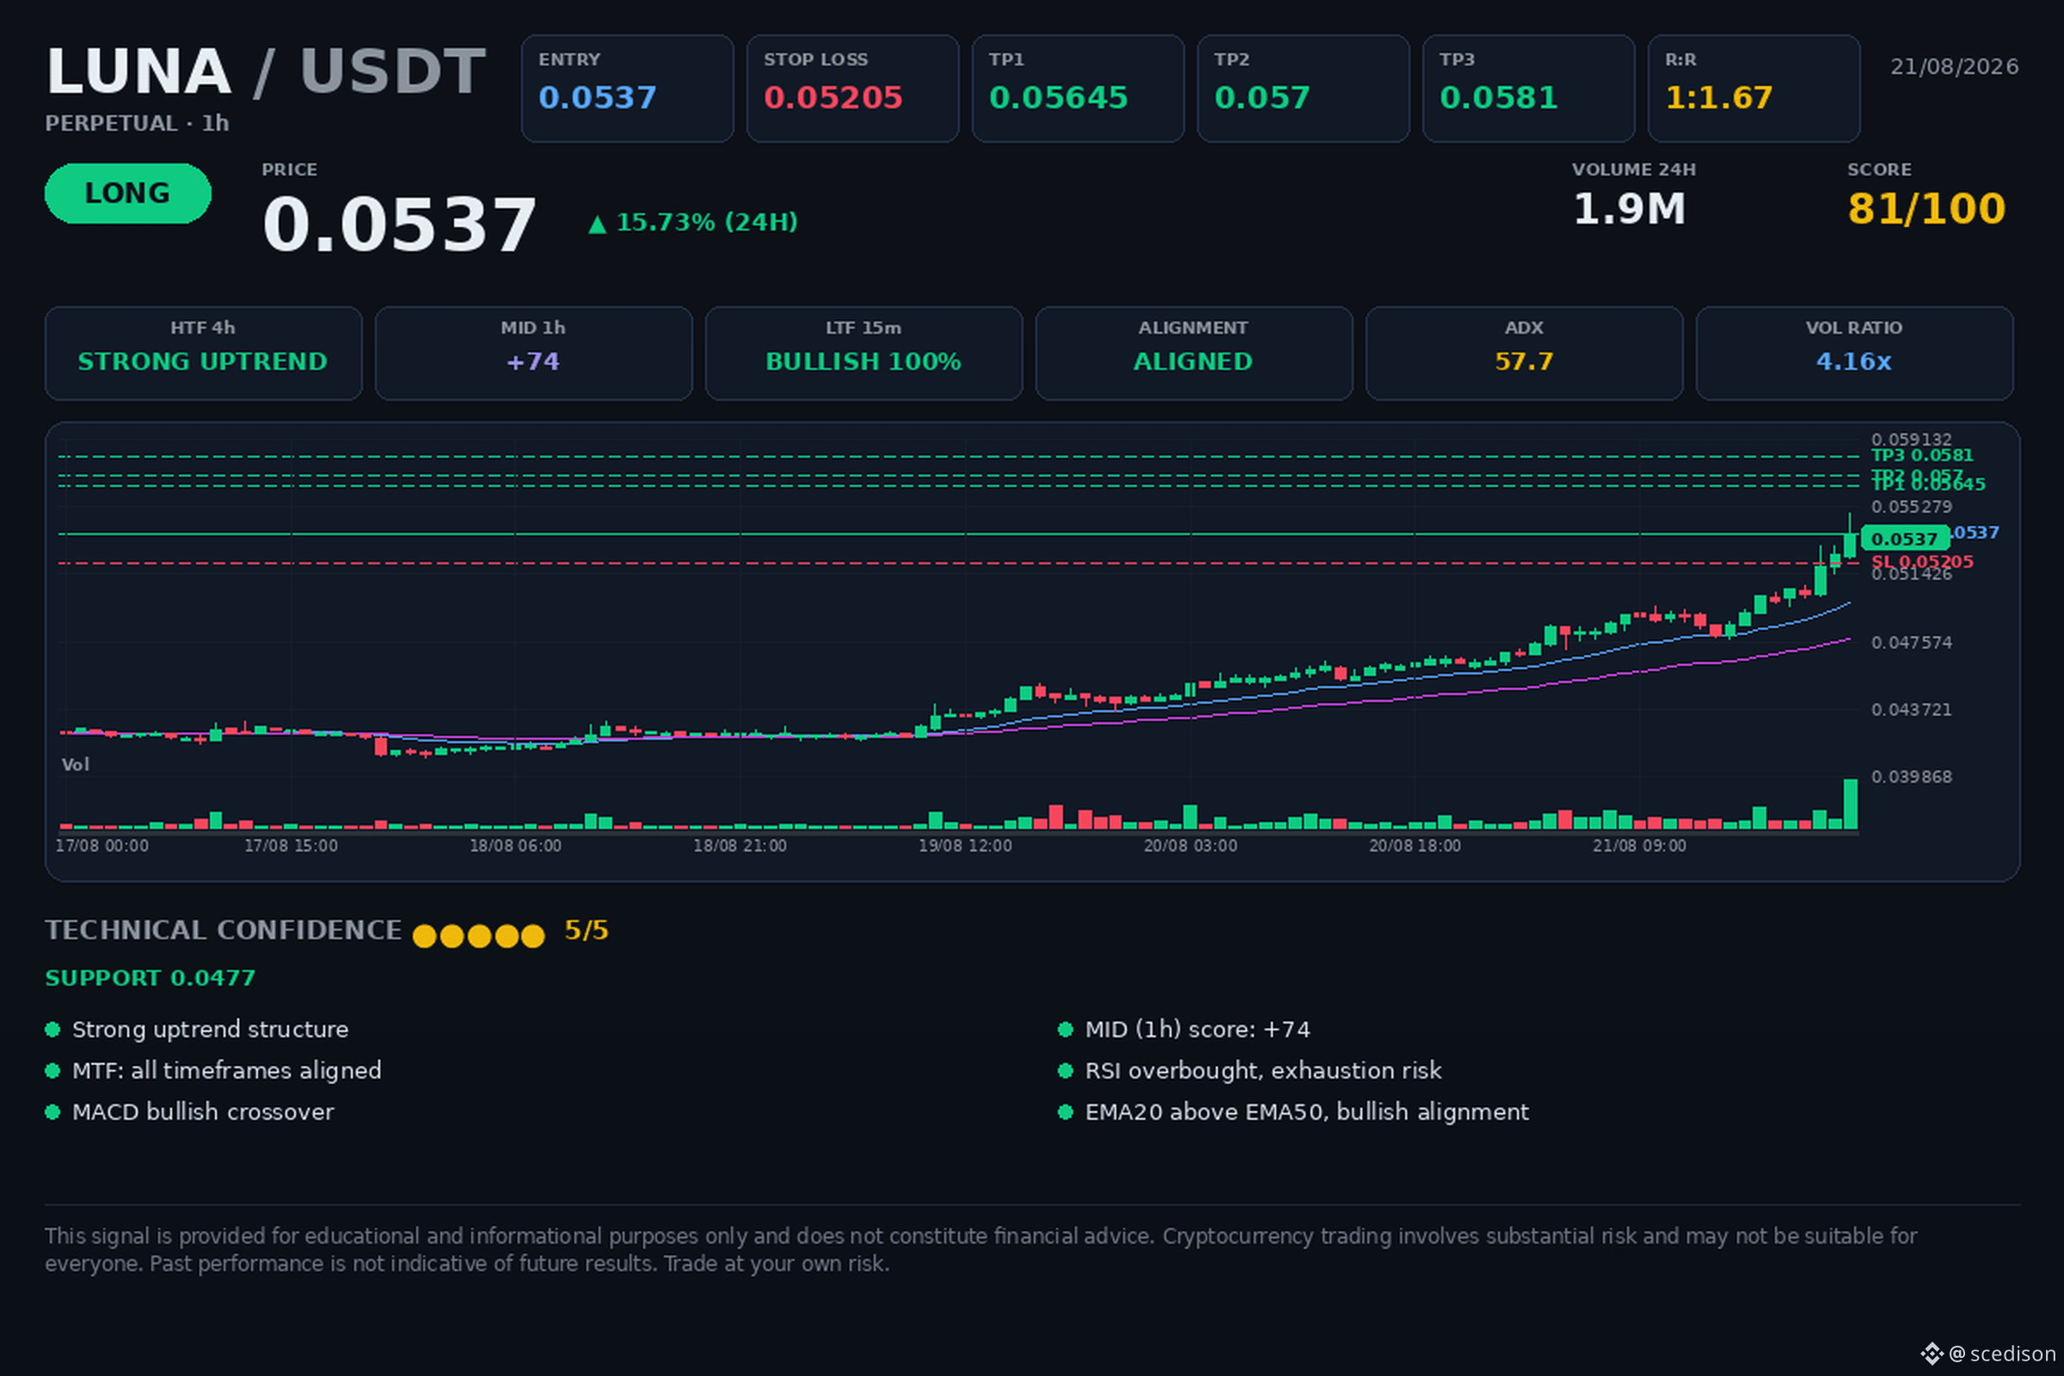Click the ALIGNMENT card reading ALIGNED

pyautogui.click(x=1195, y=353)
